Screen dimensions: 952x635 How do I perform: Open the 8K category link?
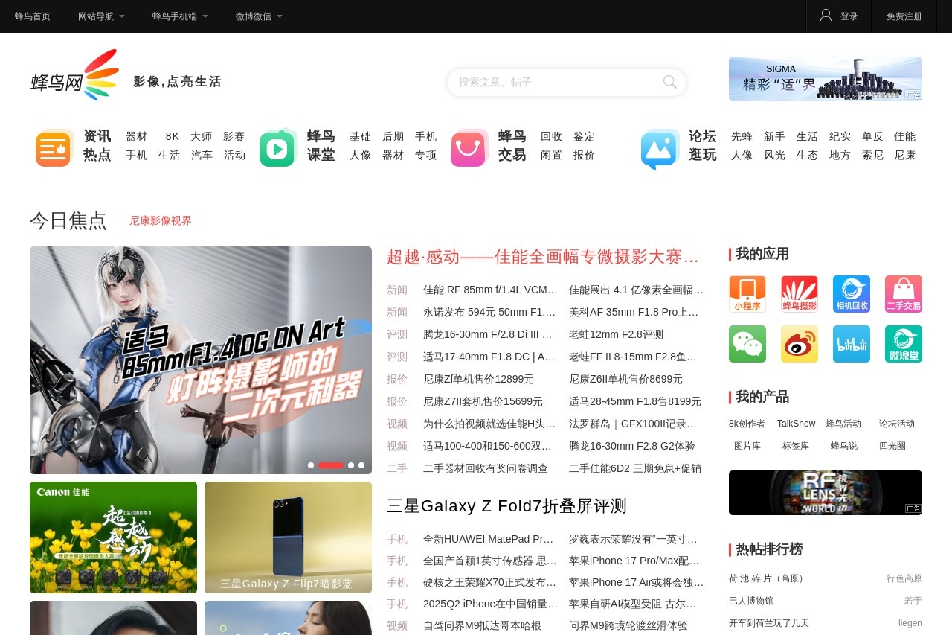click(173, 136)
